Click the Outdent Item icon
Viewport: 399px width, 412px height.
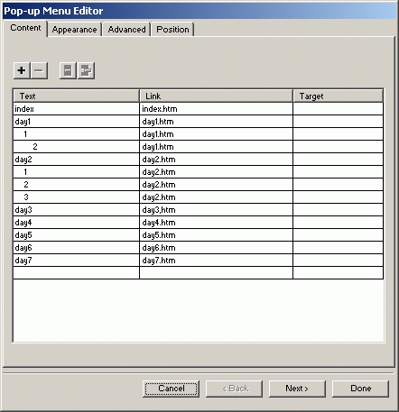coord(68,70)
